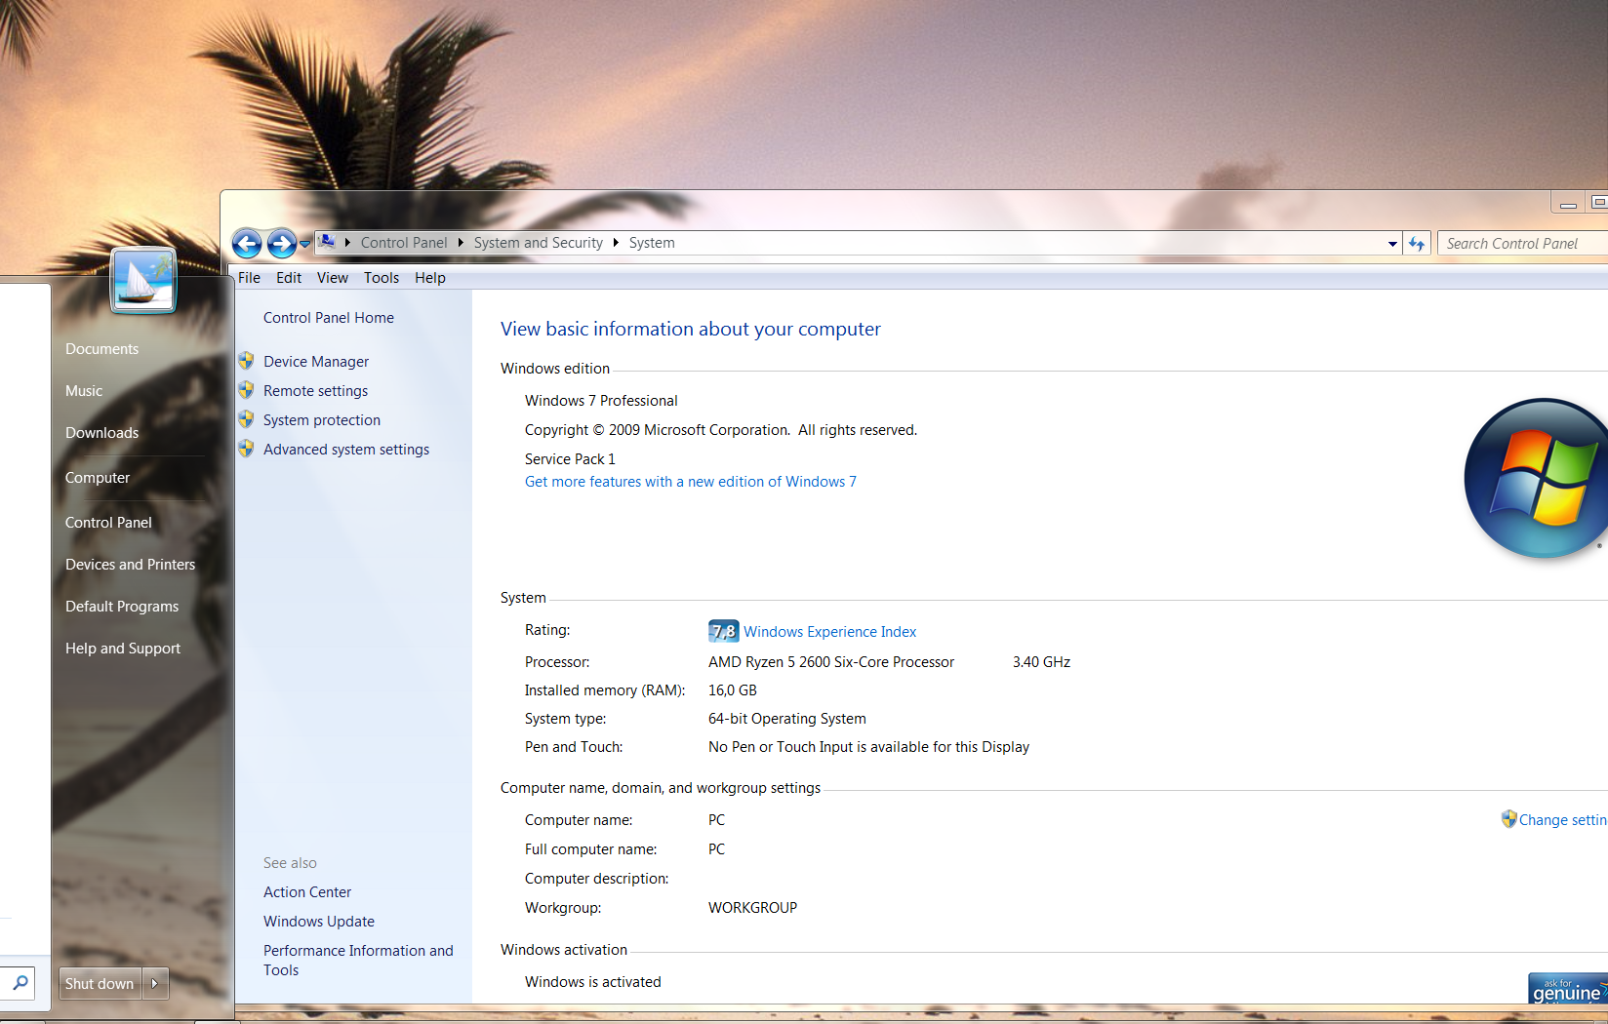
Task: Click the Back navigation arrow button
Action: pyautogui.click(x=247, y=243)
